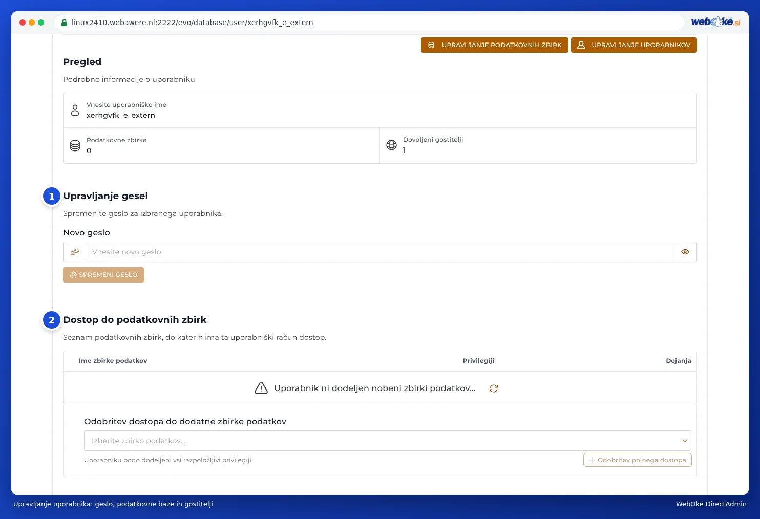Click the warning triangle icon in the table
Viewport: 760px width, 519px height.
click(261, 388)
